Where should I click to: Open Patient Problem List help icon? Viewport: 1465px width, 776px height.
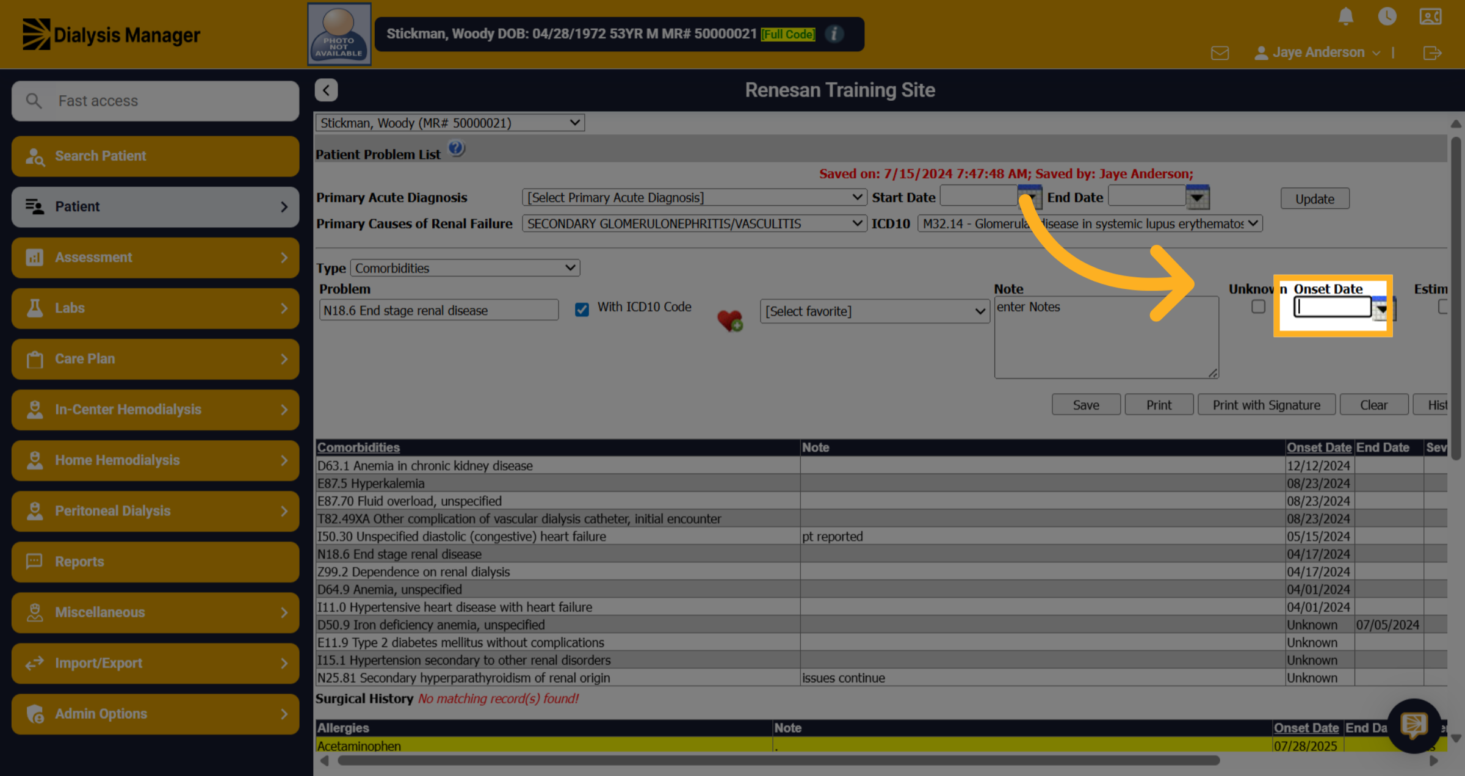pyautogui.click(x=456, y=148)
